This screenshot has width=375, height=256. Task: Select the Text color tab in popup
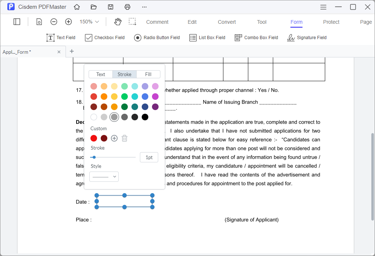coord(101,74)
